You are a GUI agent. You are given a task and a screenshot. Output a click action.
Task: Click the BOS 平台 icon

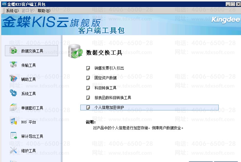click(x=13, y=122)
